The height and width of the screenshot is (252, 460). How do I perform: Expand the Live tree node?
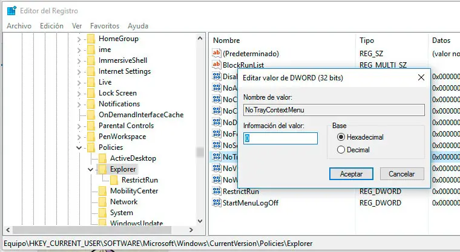point(79,82)
